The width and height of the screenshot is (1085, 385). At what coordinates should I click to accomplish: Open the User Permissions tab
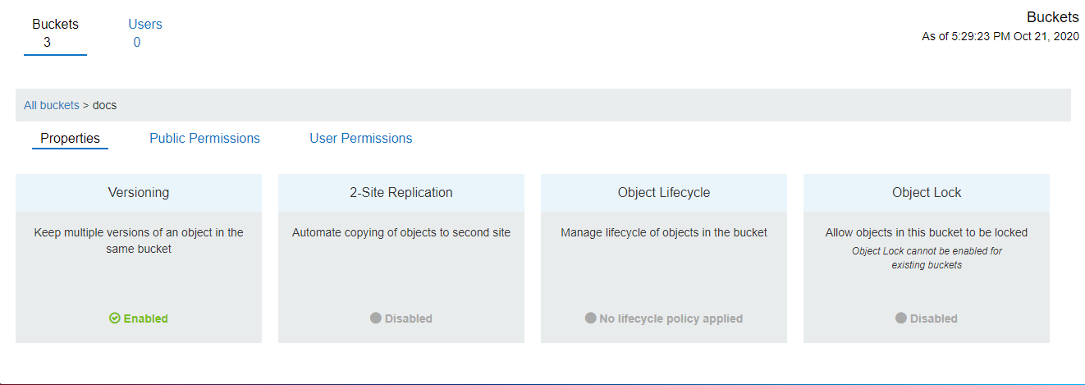pos(360,139)
